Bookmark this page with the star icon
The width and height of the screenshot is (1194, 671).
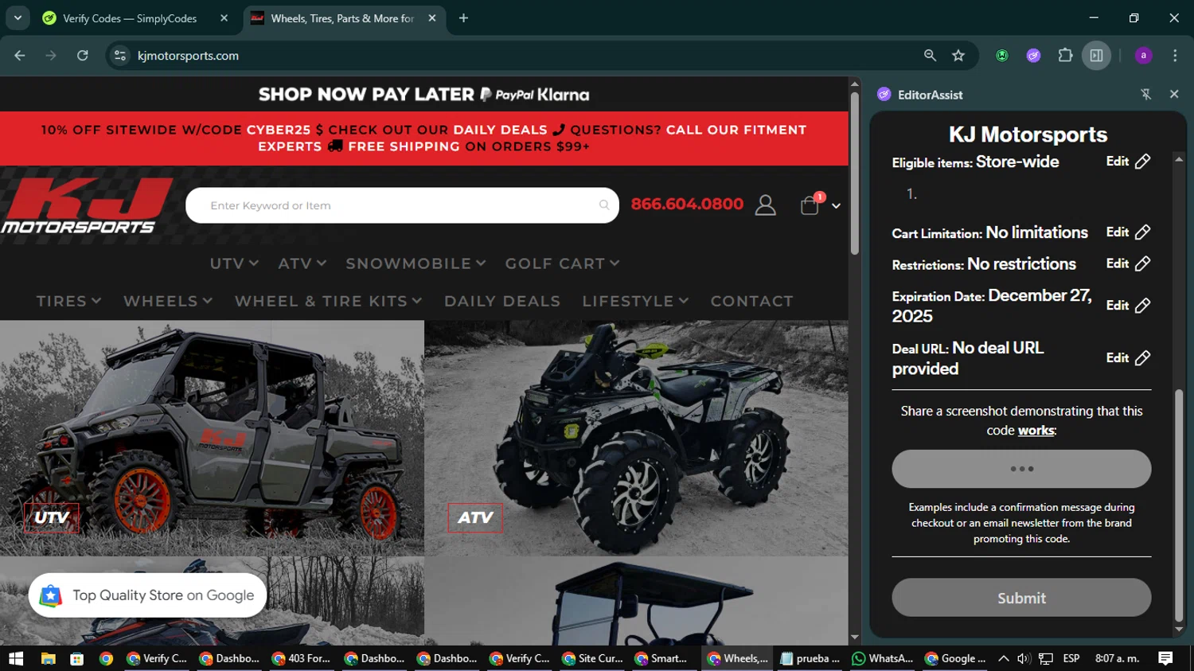(x=958, y=56)
